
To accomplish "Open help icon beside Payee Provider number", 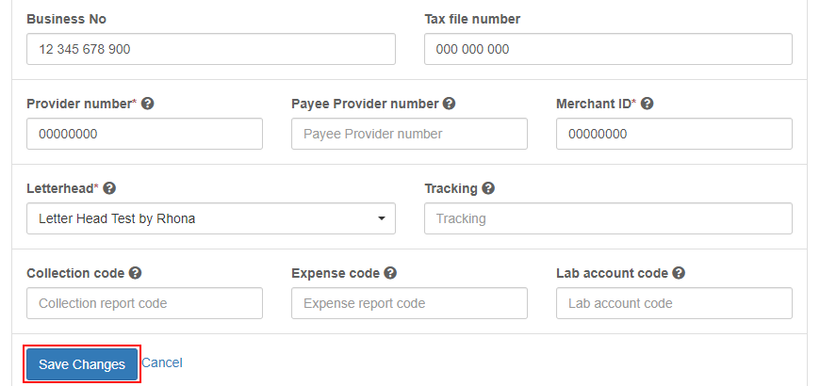I will click(x=450, y=104).
